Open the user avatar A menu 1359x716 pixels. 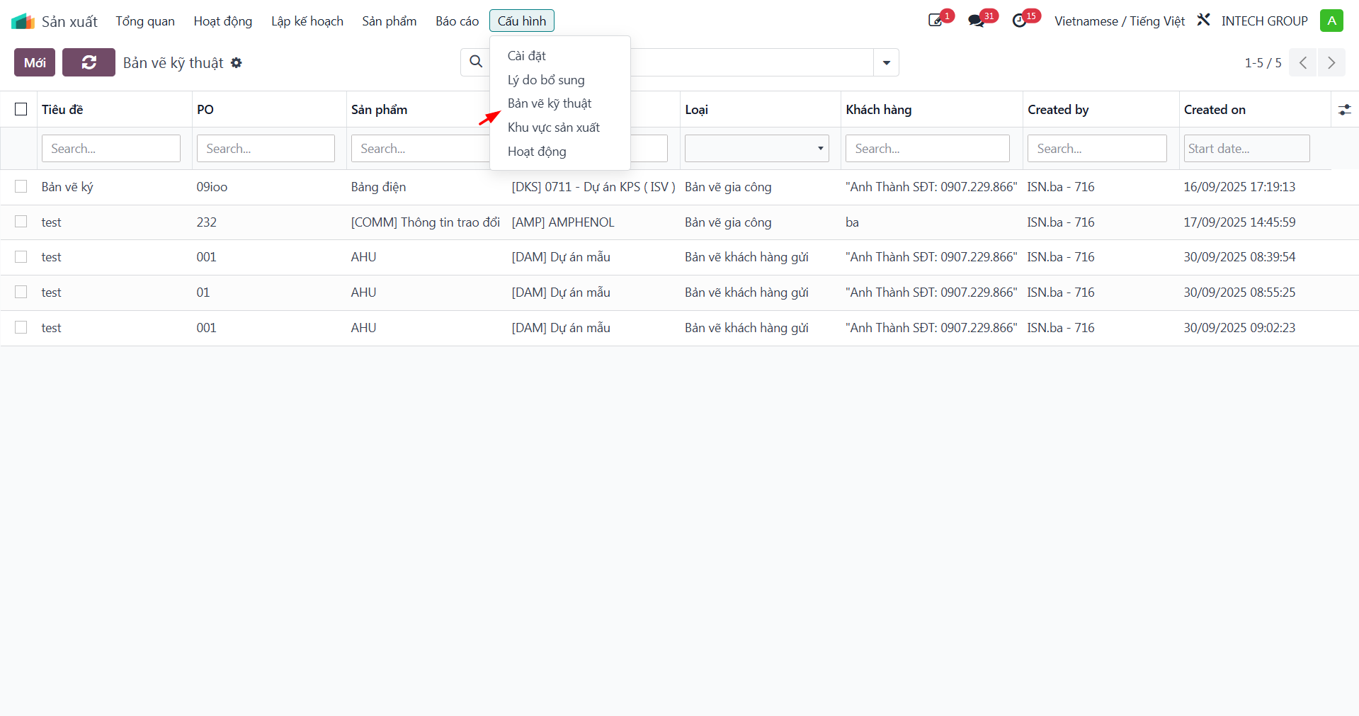1331,21
